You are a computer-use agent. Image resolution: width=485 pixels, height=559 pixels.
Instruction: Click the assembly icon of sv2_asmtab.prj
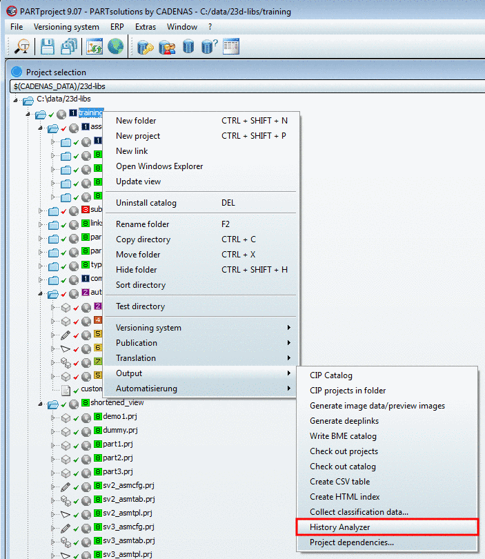[x=66, y=500]
